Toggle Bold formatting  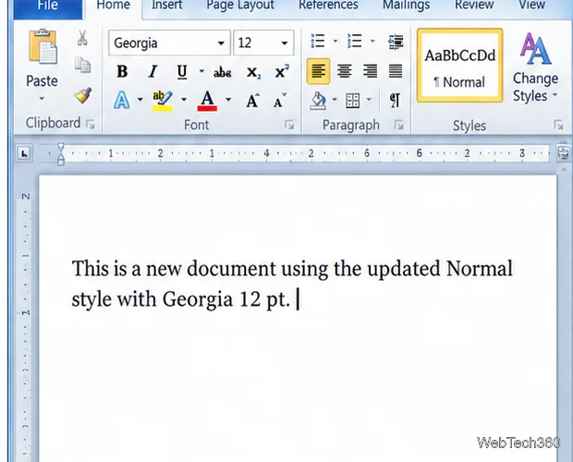point(122,71)
